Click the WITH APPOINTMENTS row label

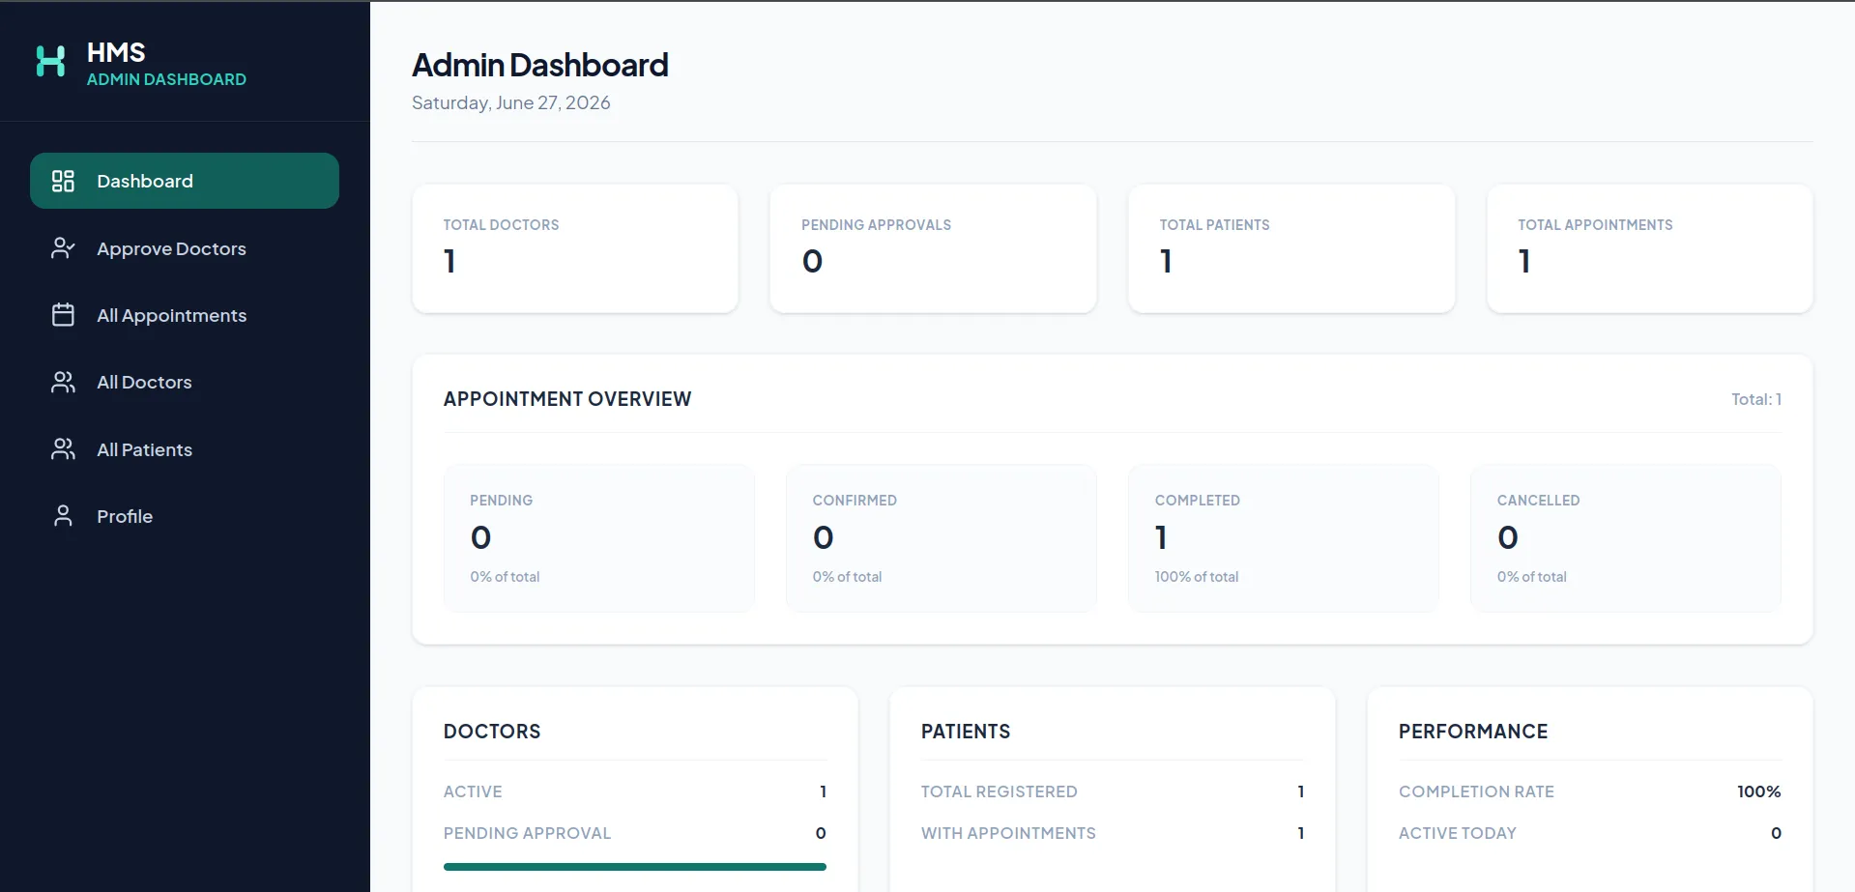pos(1008,833)
